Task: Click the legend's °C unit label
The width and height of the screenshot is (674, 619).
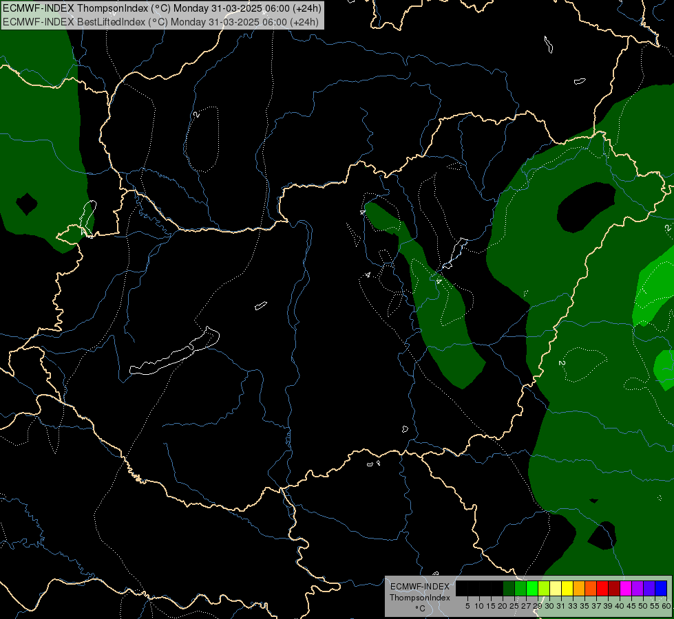Action: (x=420, y=609)
